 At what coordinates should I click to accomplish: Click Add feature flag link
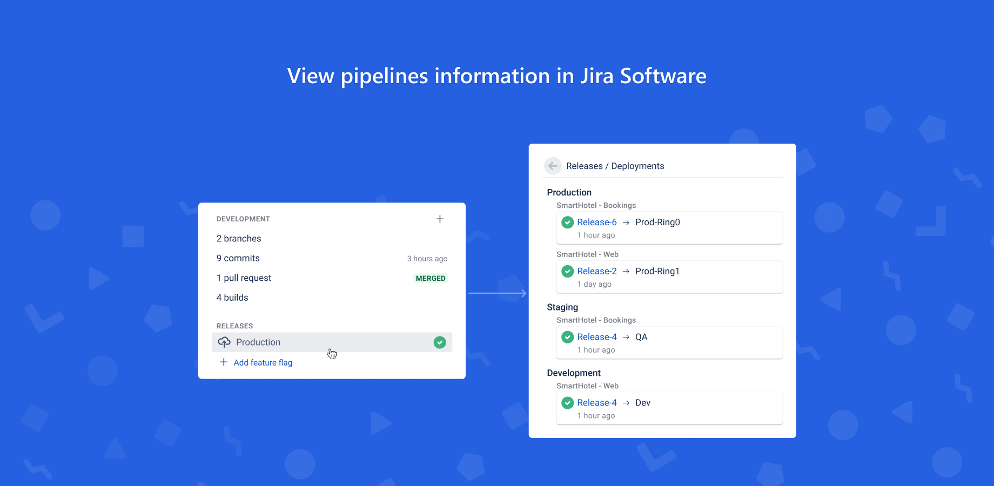[263, 362]
